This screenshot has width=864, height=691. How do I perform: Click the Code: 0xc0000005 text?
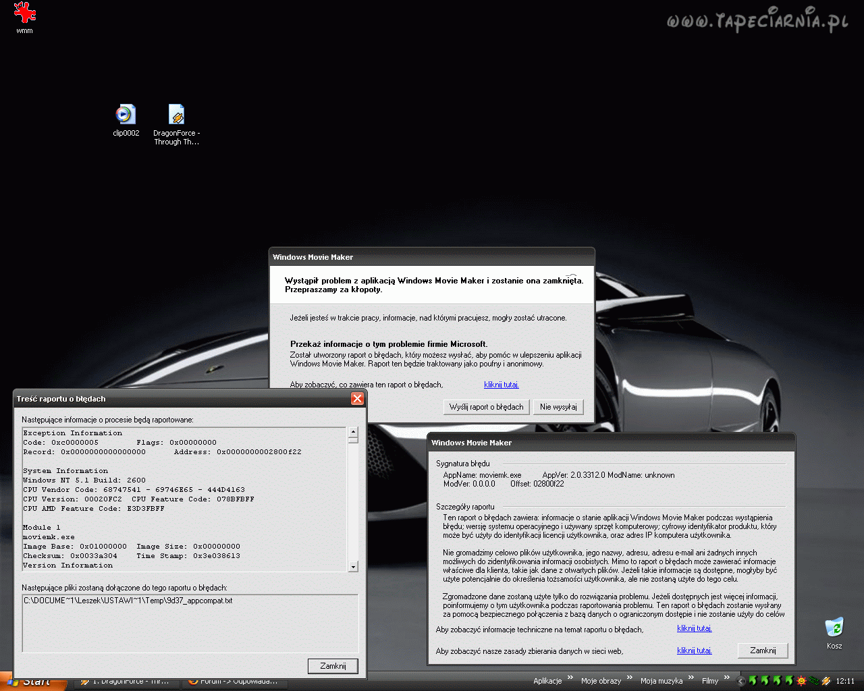(x=61, y=443)
